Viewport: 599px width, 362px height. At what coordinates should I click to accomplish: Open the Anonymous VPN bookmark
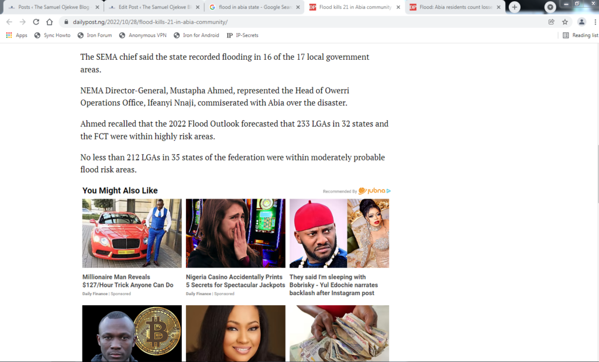point(143,35)
